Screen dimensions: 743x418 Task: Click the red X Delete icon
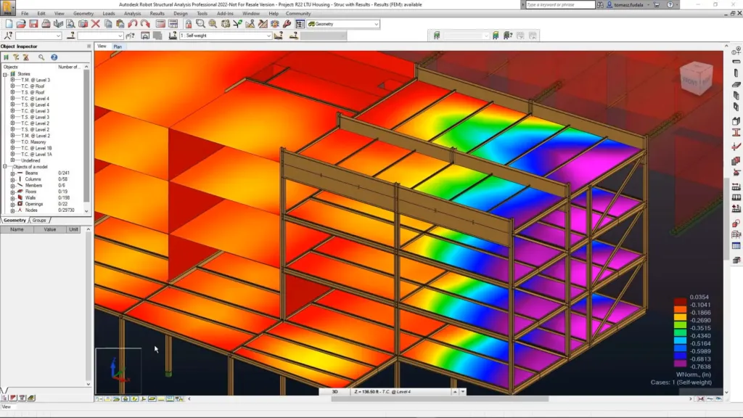(96, 24)
